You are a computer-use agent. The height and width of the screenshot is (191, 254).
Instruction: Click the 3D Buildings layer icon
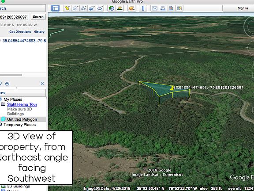click(x=3, y=186)
